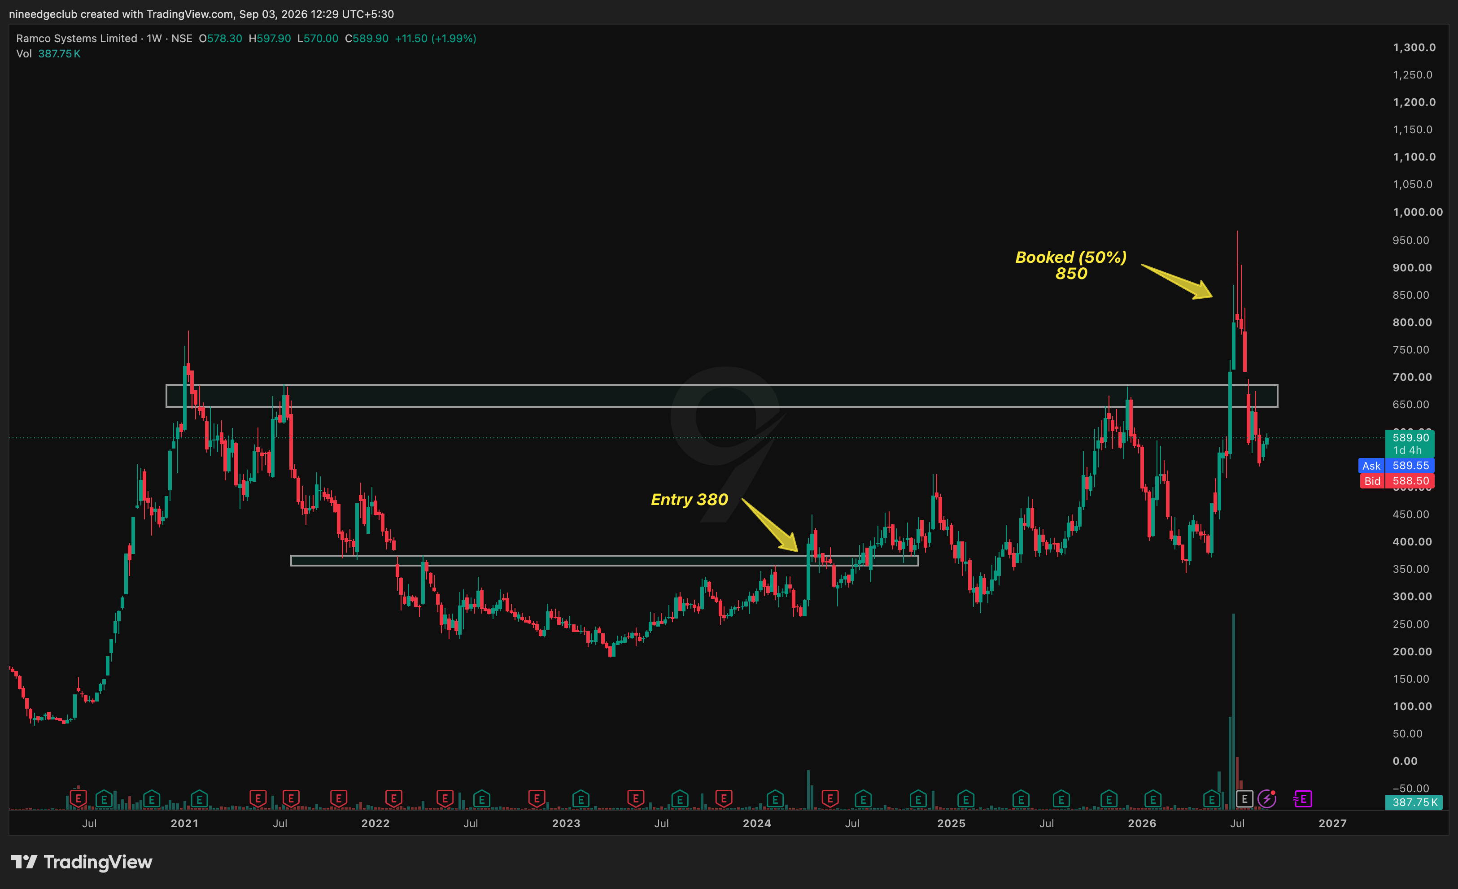Click the white earnings marker near Jul 2026
The height and width of the screenshot is (889, 1458).
[x=1244, y=799]
